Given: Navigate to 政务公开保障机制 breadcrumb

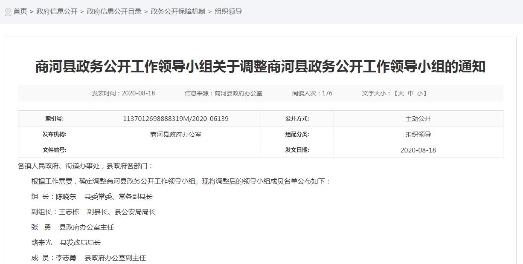Looking at the screenshot, I should [178, 11].
